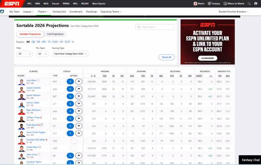Filter position to QB

pyautogui.click(x=33, y=42)
